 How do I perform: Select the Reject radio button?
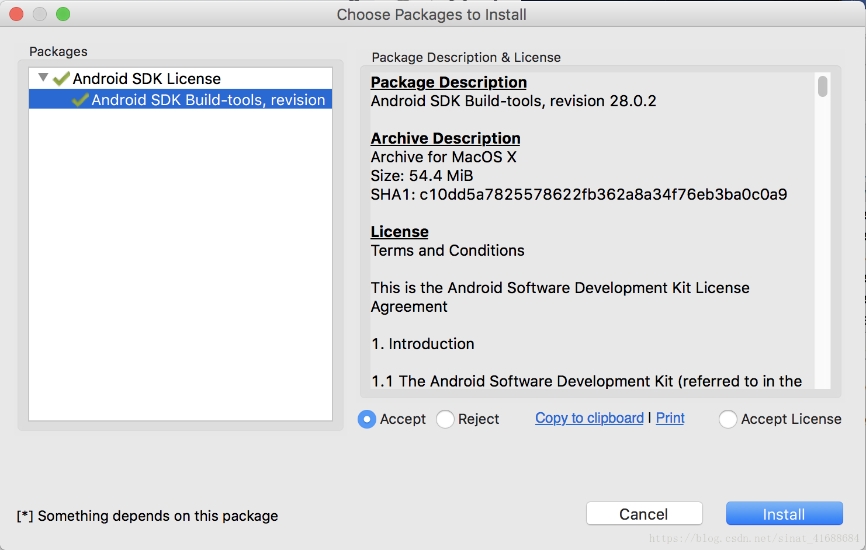(445, 419)
